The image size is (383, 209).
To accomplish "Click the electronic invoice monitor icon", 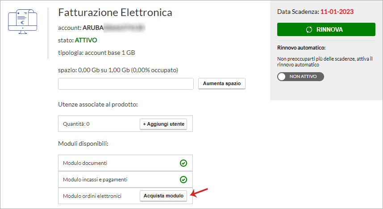I will click(x=22, y=21).
